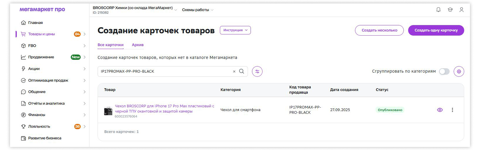The image size is (480, 150).
Task: Click the ID: 215082 text
Action: (x=101, y=13)
